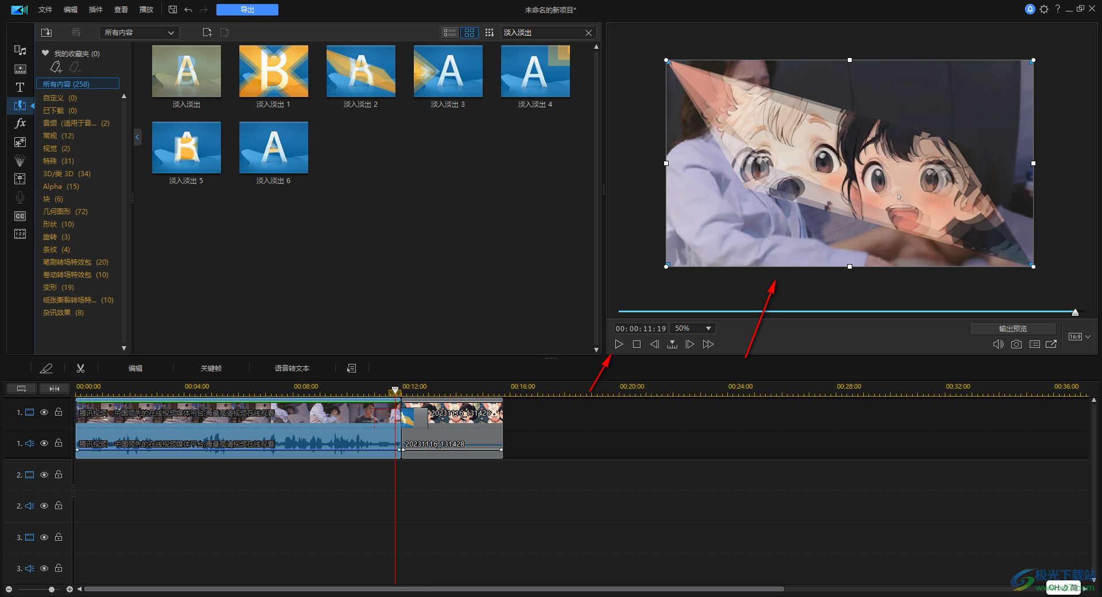Open the Voice-over recording microphone icon

click(x=20, y=197)
